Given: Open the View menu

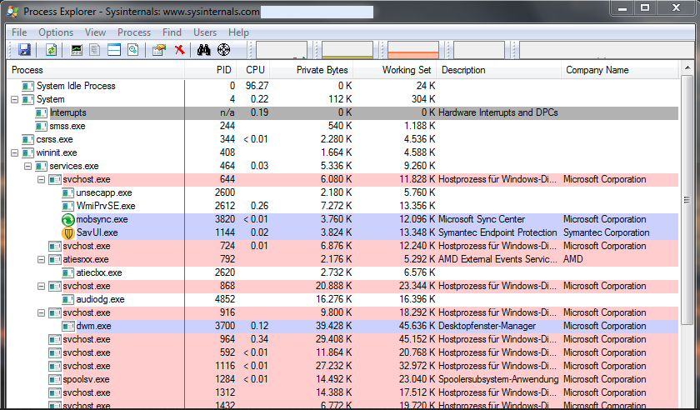Looking at the screenshot, I should coord(95,32).
